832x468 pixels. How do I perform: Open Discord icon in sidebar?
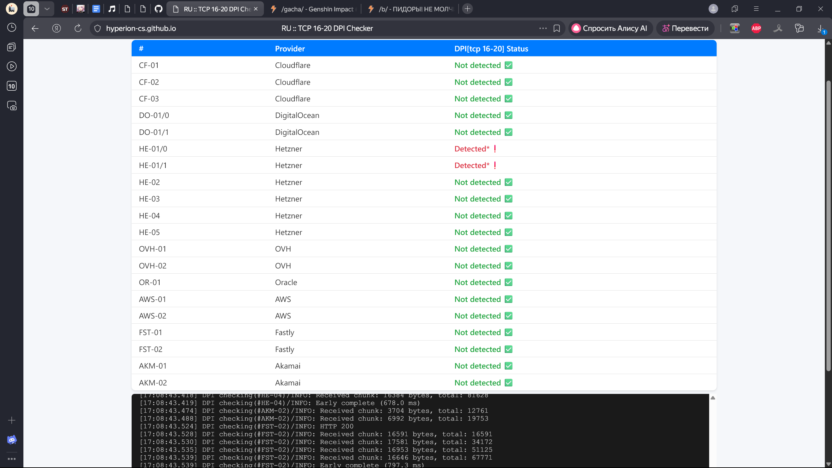(12, 440)
